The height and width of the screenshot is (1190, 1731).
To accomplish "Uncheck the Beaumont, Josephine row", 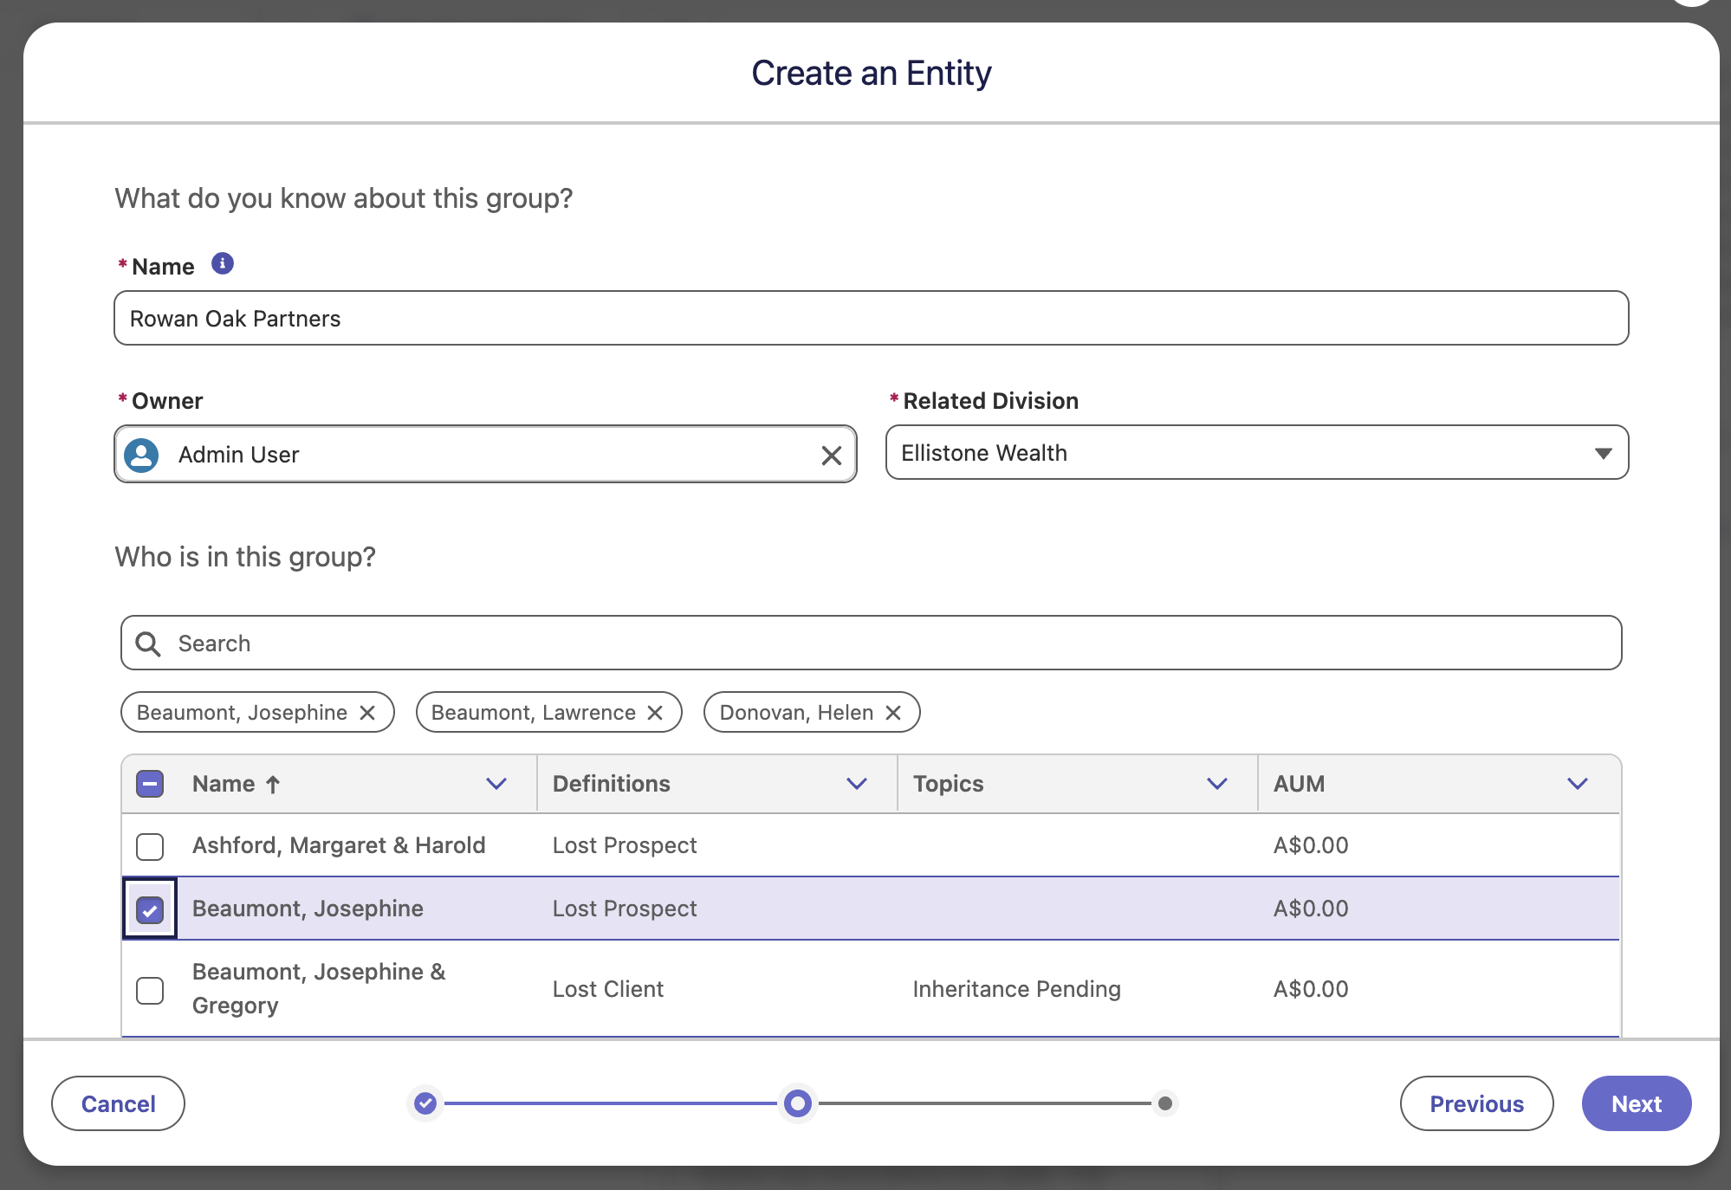I will pos(150,909).
